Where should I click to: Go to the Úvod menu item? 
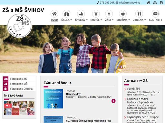54,20
